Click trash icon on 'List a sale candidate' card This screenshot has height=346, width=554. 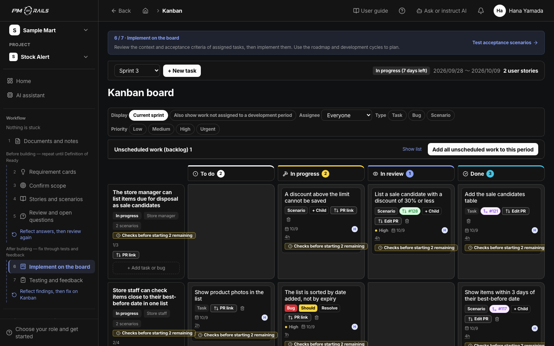coord(407,221)
